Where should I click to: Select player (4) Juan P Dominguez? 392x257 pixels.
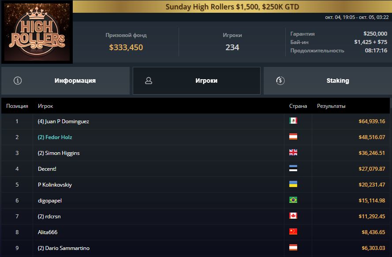coord(63,121)
